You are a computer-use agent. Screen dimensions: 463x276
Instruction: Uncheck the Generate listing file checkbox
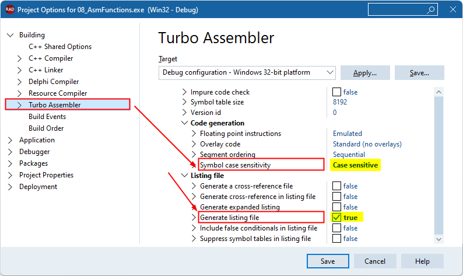(336, 217)
